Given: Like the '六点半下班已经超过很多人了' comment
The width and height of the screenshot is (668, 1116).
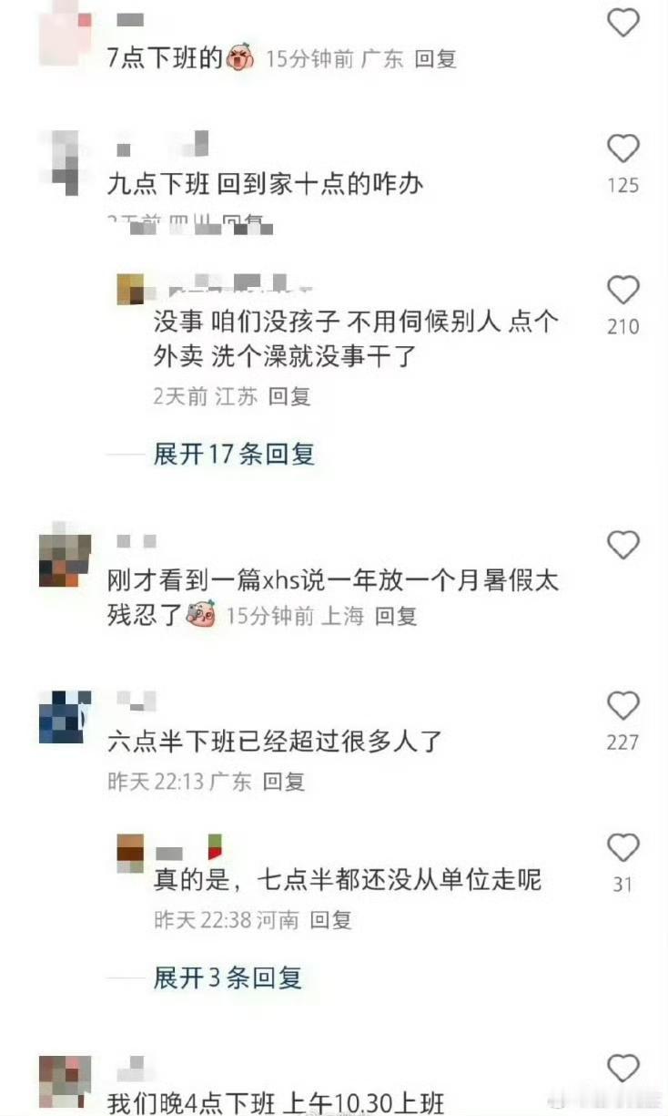Looking at the screenshot, I should pos(622,705).
